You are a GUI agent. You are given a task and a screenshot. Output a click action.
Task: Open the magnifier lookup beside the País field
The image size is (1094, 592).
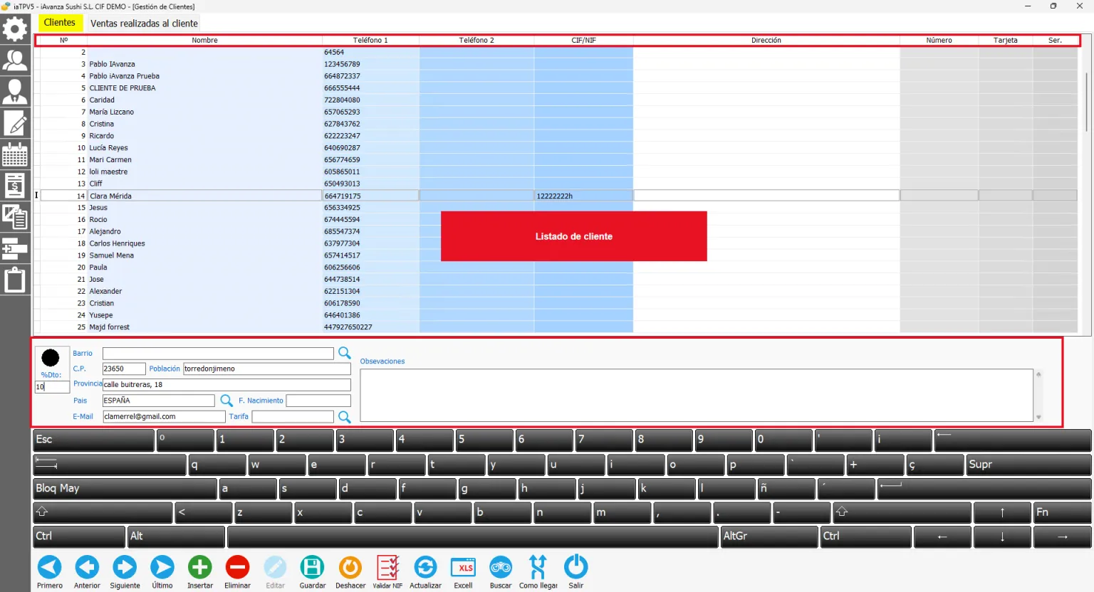[226, 401]
